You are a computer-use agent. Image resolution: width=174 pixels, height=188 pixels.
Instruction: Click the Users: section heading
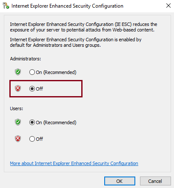point(17,108)
